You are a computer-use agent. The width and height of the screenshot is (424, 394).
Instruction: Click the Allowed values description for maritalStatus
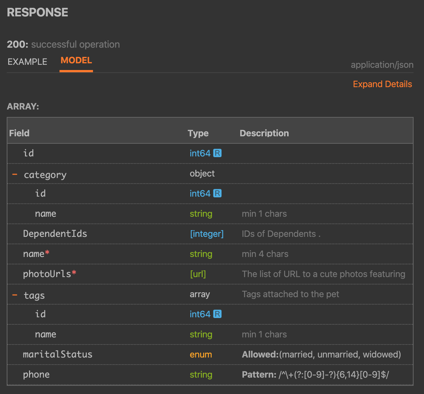[x=321, y=355]
